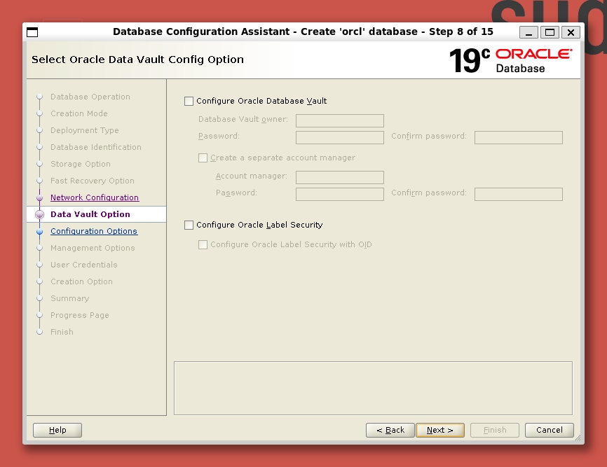
Task: Enable Configure Oracle Database Vault checkbox
Action: [x=189, y=102]
